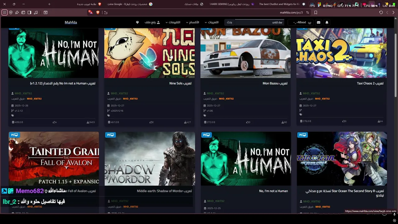Click the Middle-earth: Shadow of Mordor تعريب title
Viewport: 398px width, 224px height.
tap(164, 191)
